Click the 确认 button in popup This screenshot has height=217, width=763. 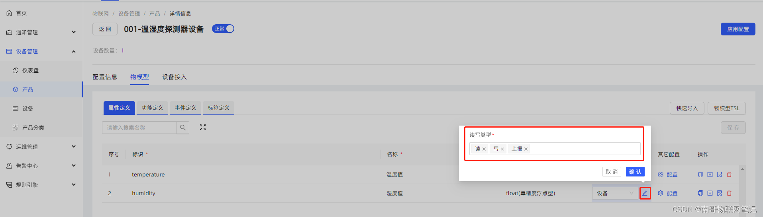pos(635,172)
